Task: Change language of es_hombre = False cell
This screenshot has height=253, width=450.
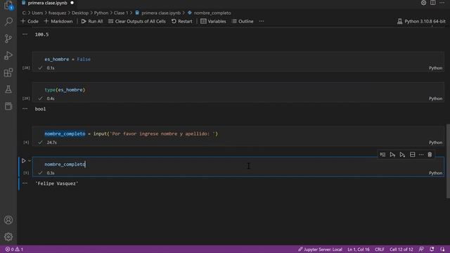Action: pos(435,68)
